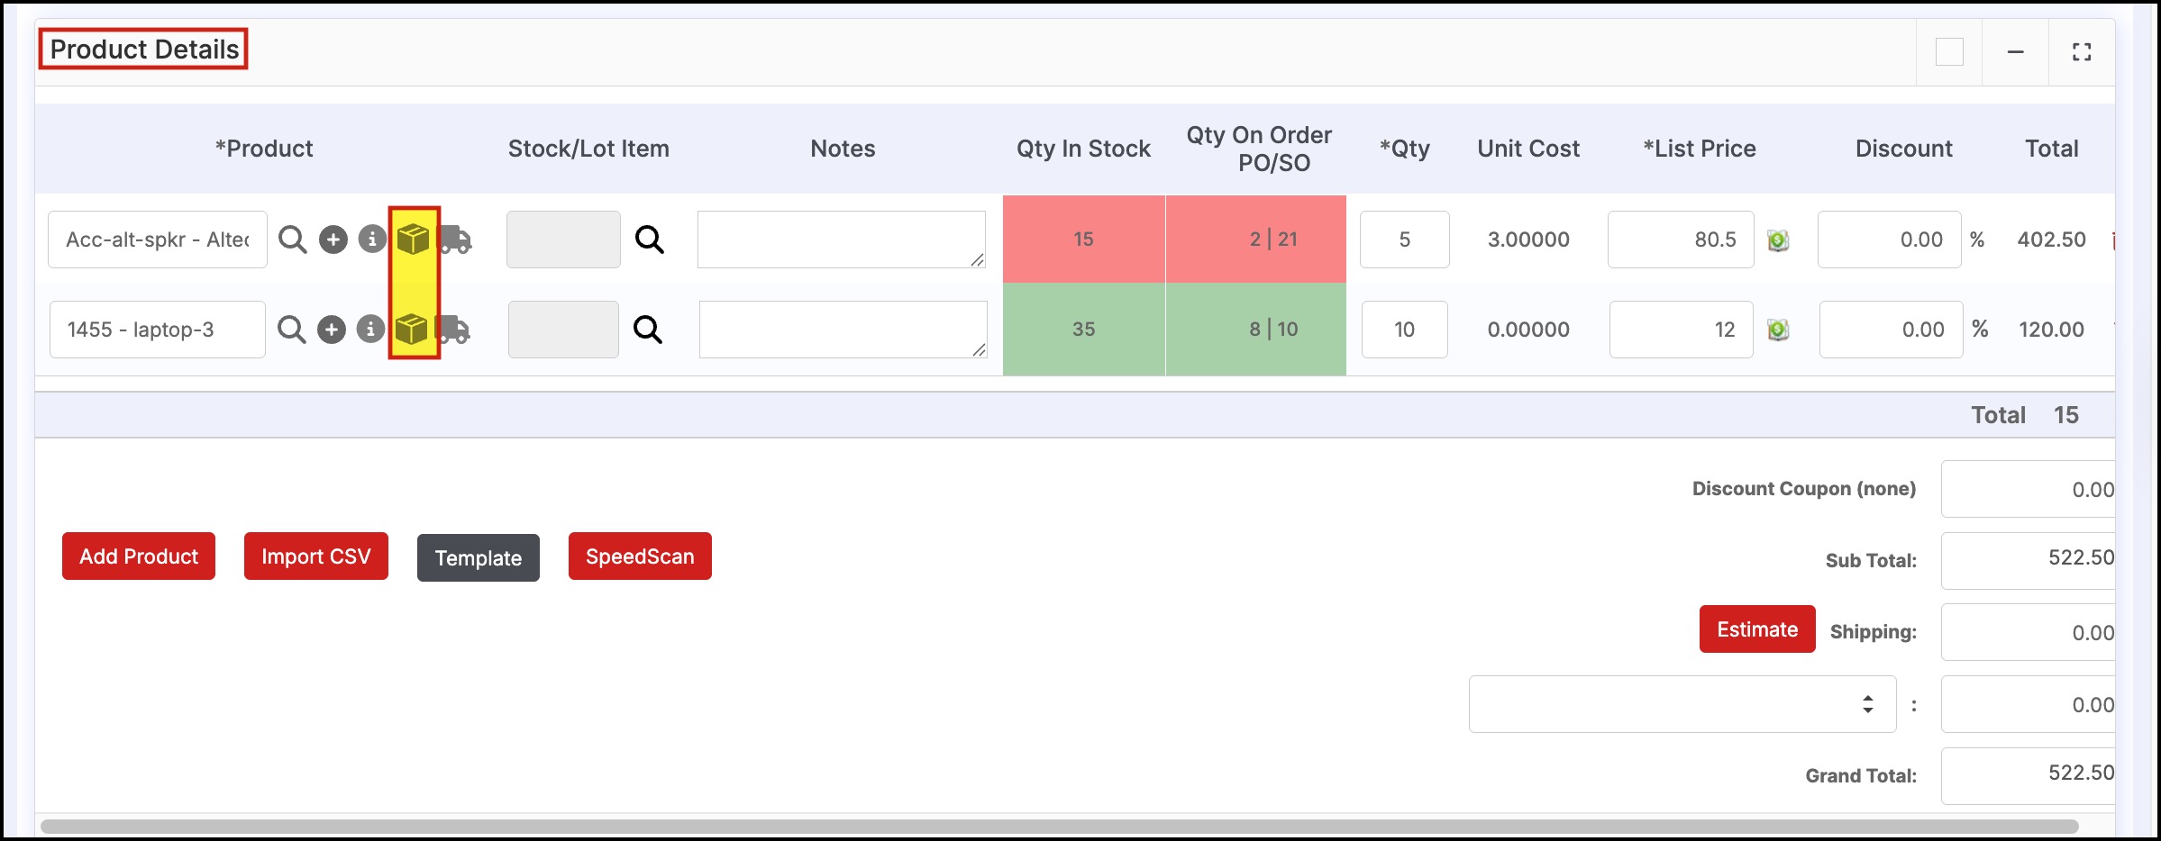Click the product search magnifier in laptop-3 row
Screen dimensions: 2161x841
coord(291,330)
